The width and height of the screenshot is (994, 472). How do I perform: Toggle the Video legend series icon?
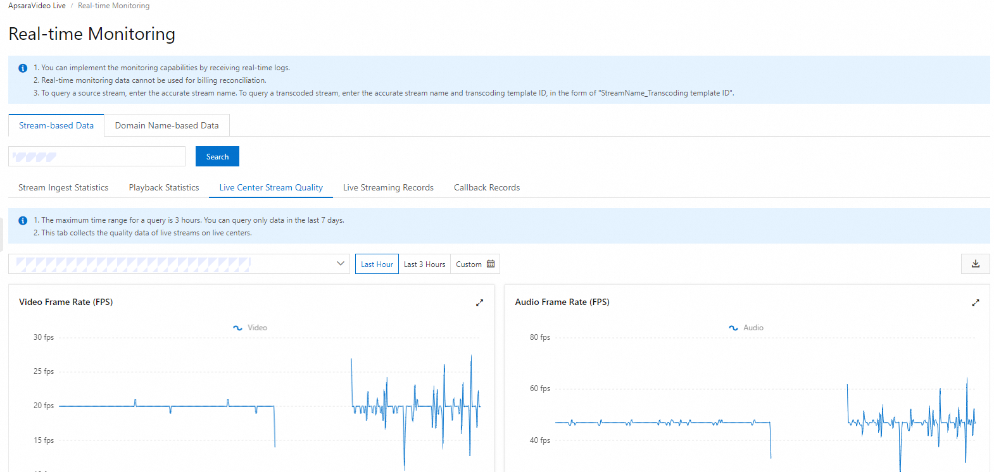pyautogui.click(x=237, y=328)
